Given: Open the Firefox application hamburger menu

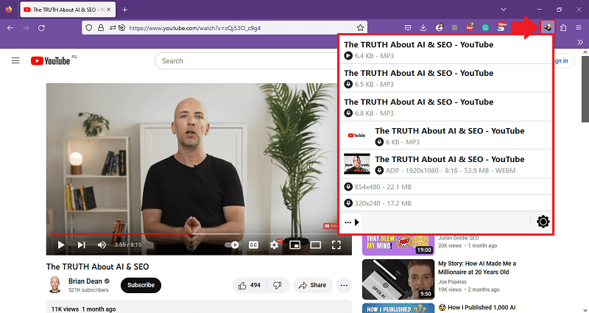Looking at the screenshot, I should [579, 27].
